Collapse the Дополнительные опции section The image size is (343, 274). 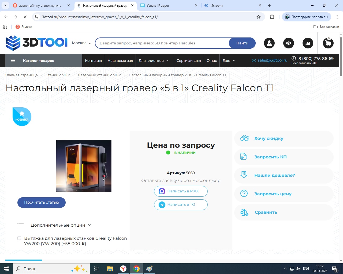(61, 225)
